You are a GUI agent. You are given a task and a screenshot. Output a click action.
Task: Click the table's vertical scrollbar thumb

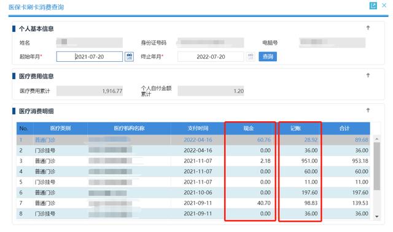click(376, 166)
